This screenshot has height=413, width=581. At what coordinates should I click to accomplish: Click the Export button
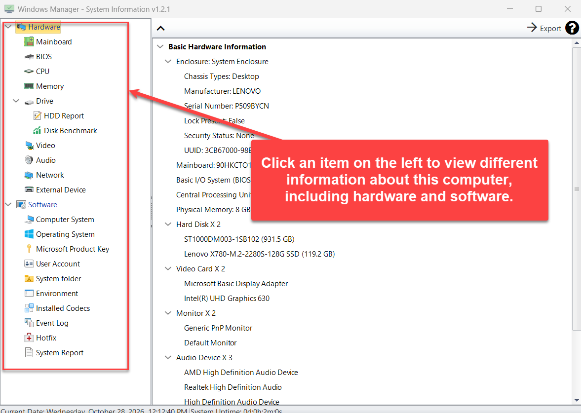[x=544, y=28]
